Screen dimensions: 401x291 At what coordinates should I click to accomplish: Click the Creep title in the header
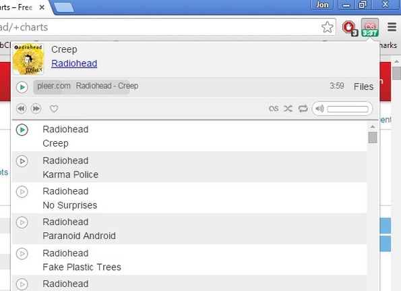tap(64, 49)
